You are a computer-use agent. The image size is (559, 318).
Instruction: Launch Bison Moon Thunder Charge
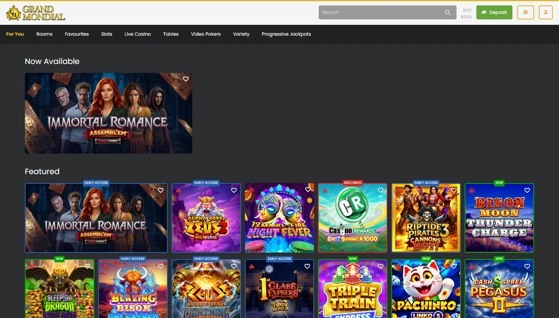pyautogui.click(x=499, y=218)
